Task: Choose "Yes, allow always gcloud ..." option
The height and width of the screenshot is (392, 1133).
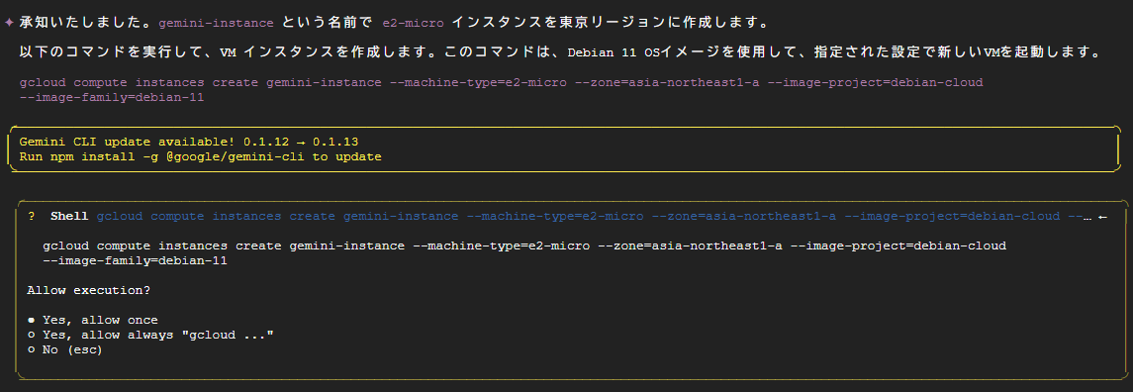Action: 150,335
